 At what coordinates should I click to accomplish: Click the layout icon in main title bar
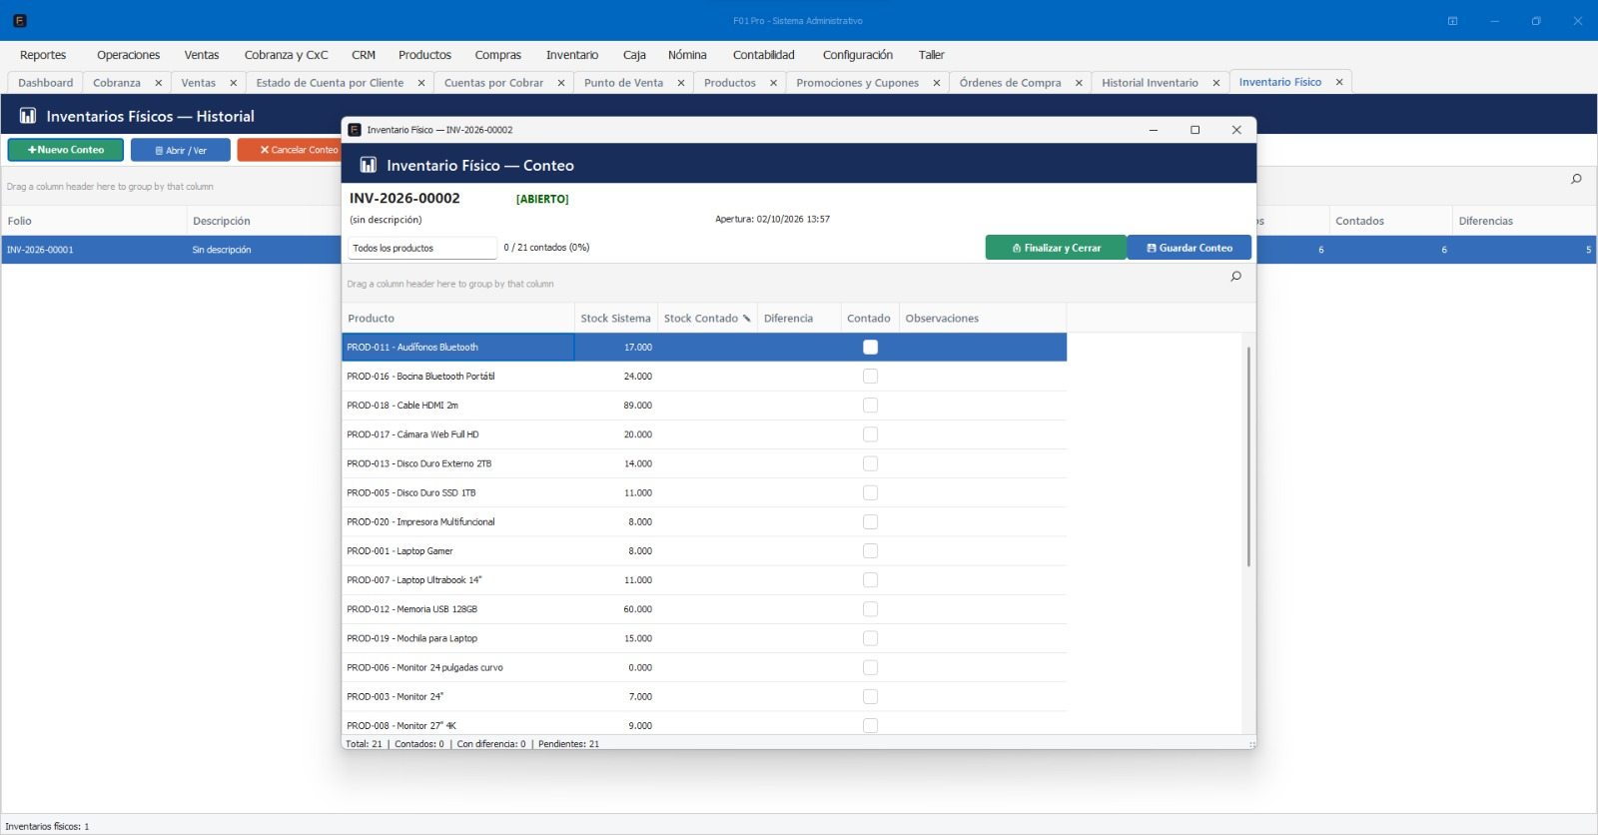[x=1452, y=21]
